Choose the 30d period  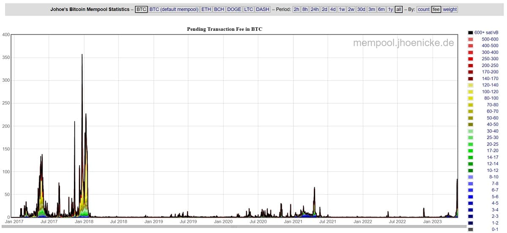point(361,9)
